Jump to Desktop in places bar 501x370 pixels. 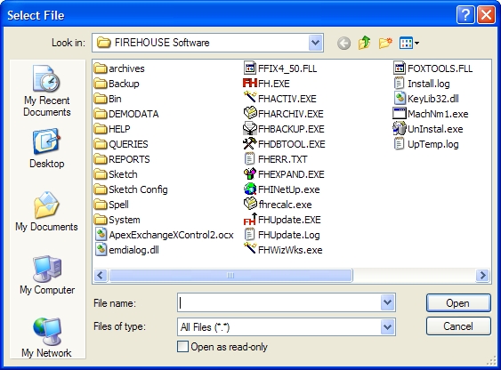point(46,149)
